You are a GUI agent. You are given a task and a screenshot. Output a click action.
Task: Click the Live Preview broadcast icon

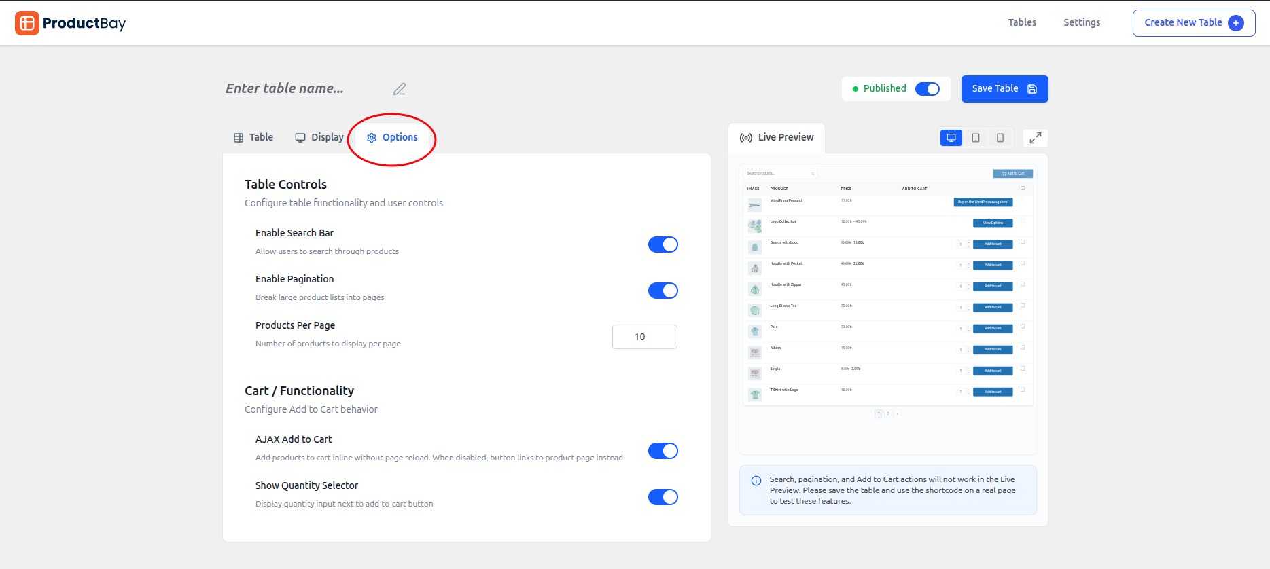pyautogui.click(x=746, y=138)
